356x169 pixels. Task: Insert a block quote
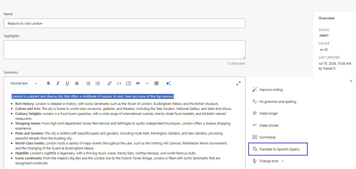pos(138,83)
